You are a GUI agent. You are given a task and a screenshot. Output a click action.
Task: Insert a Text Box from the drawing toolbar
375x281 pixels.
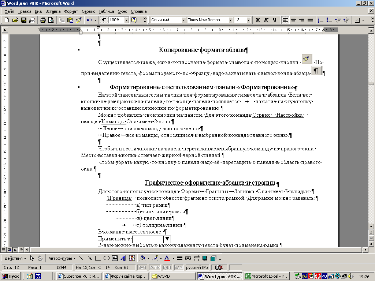(115, 258)
